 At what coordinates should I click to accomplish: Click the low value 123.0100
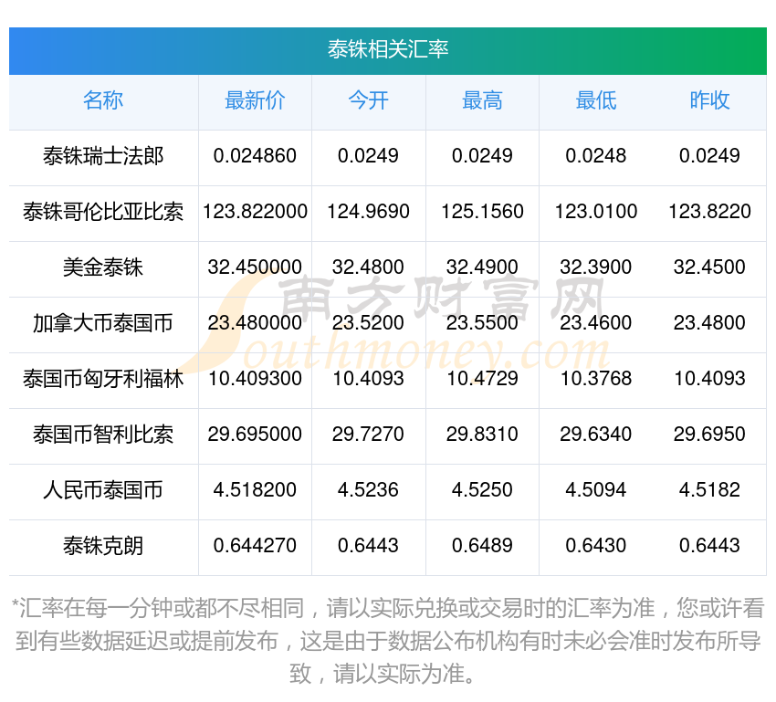tap(596, 212)
